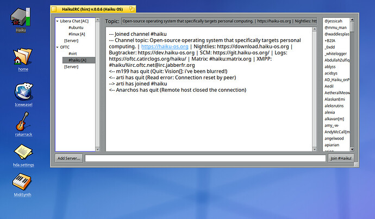Image resolution: width=375 pixels, height=219 pixels.
Task: Click the Join #Haiku! button
Action: pos(341,158)
